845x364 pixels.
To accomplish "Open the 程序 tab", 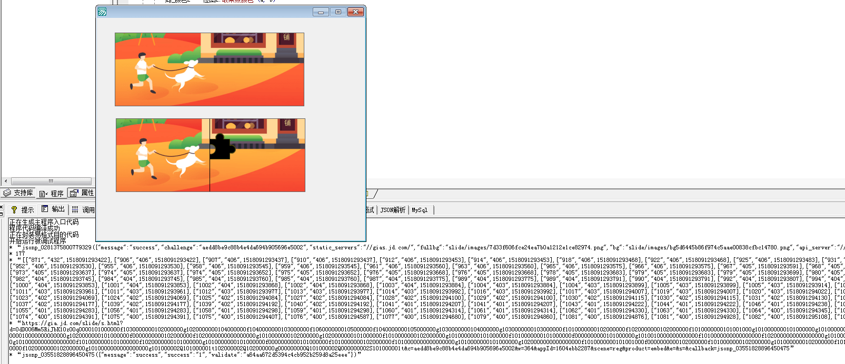I will click(52, 193).
